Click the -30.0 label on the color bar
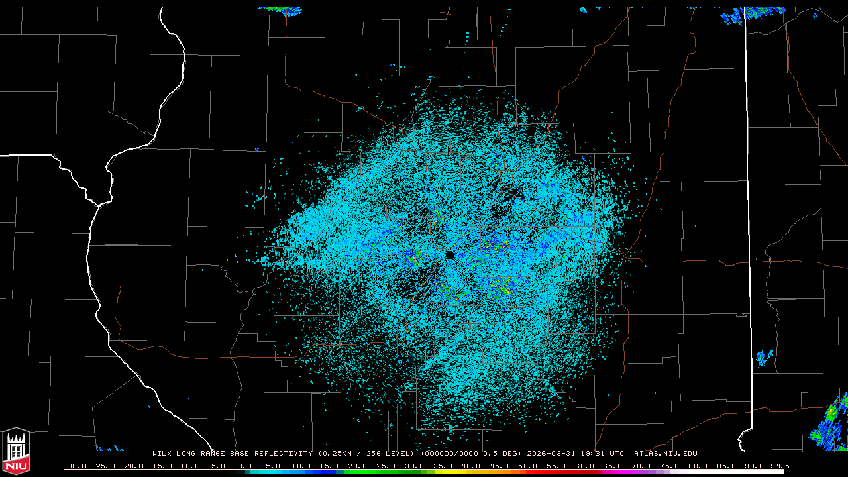 point(75,466)
